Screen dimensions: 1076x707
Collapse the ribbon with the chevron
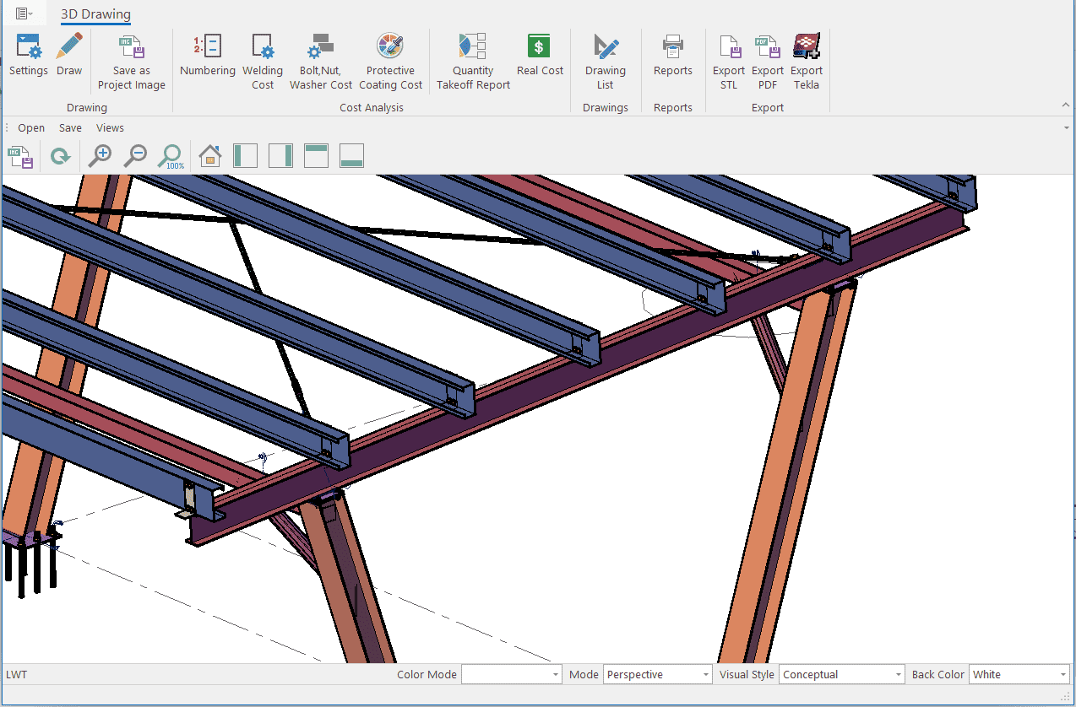(1065, 105)
